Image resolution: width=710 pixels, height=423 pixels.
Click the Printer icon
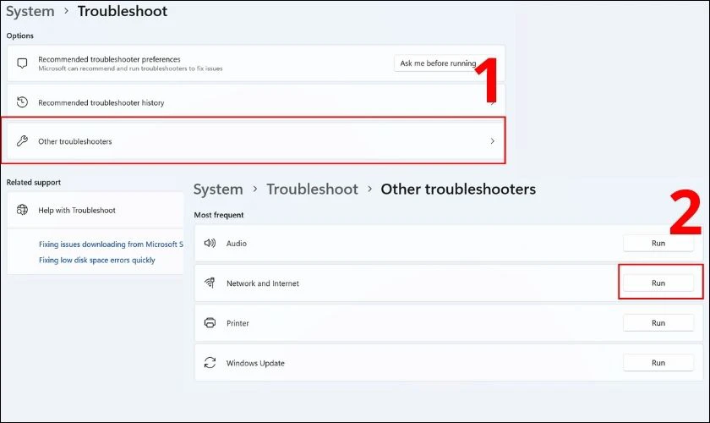(x=210, y=323)
